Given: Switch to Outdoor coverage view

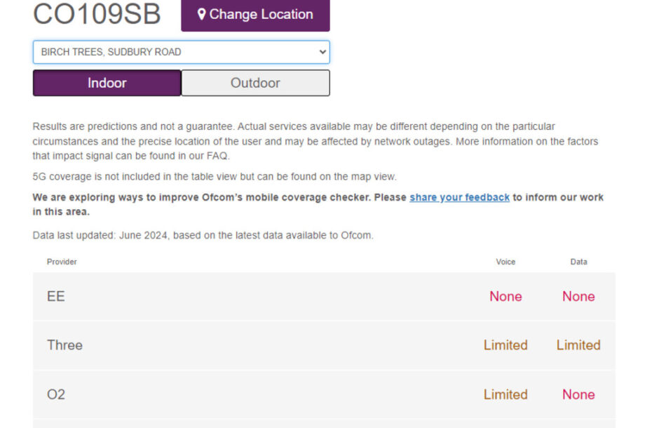Looking at the screenshot, I should click(255, 83).
